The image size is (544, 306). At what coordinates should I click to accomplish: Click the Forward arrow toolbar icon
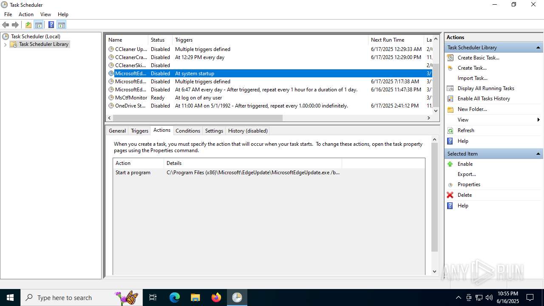15,25
